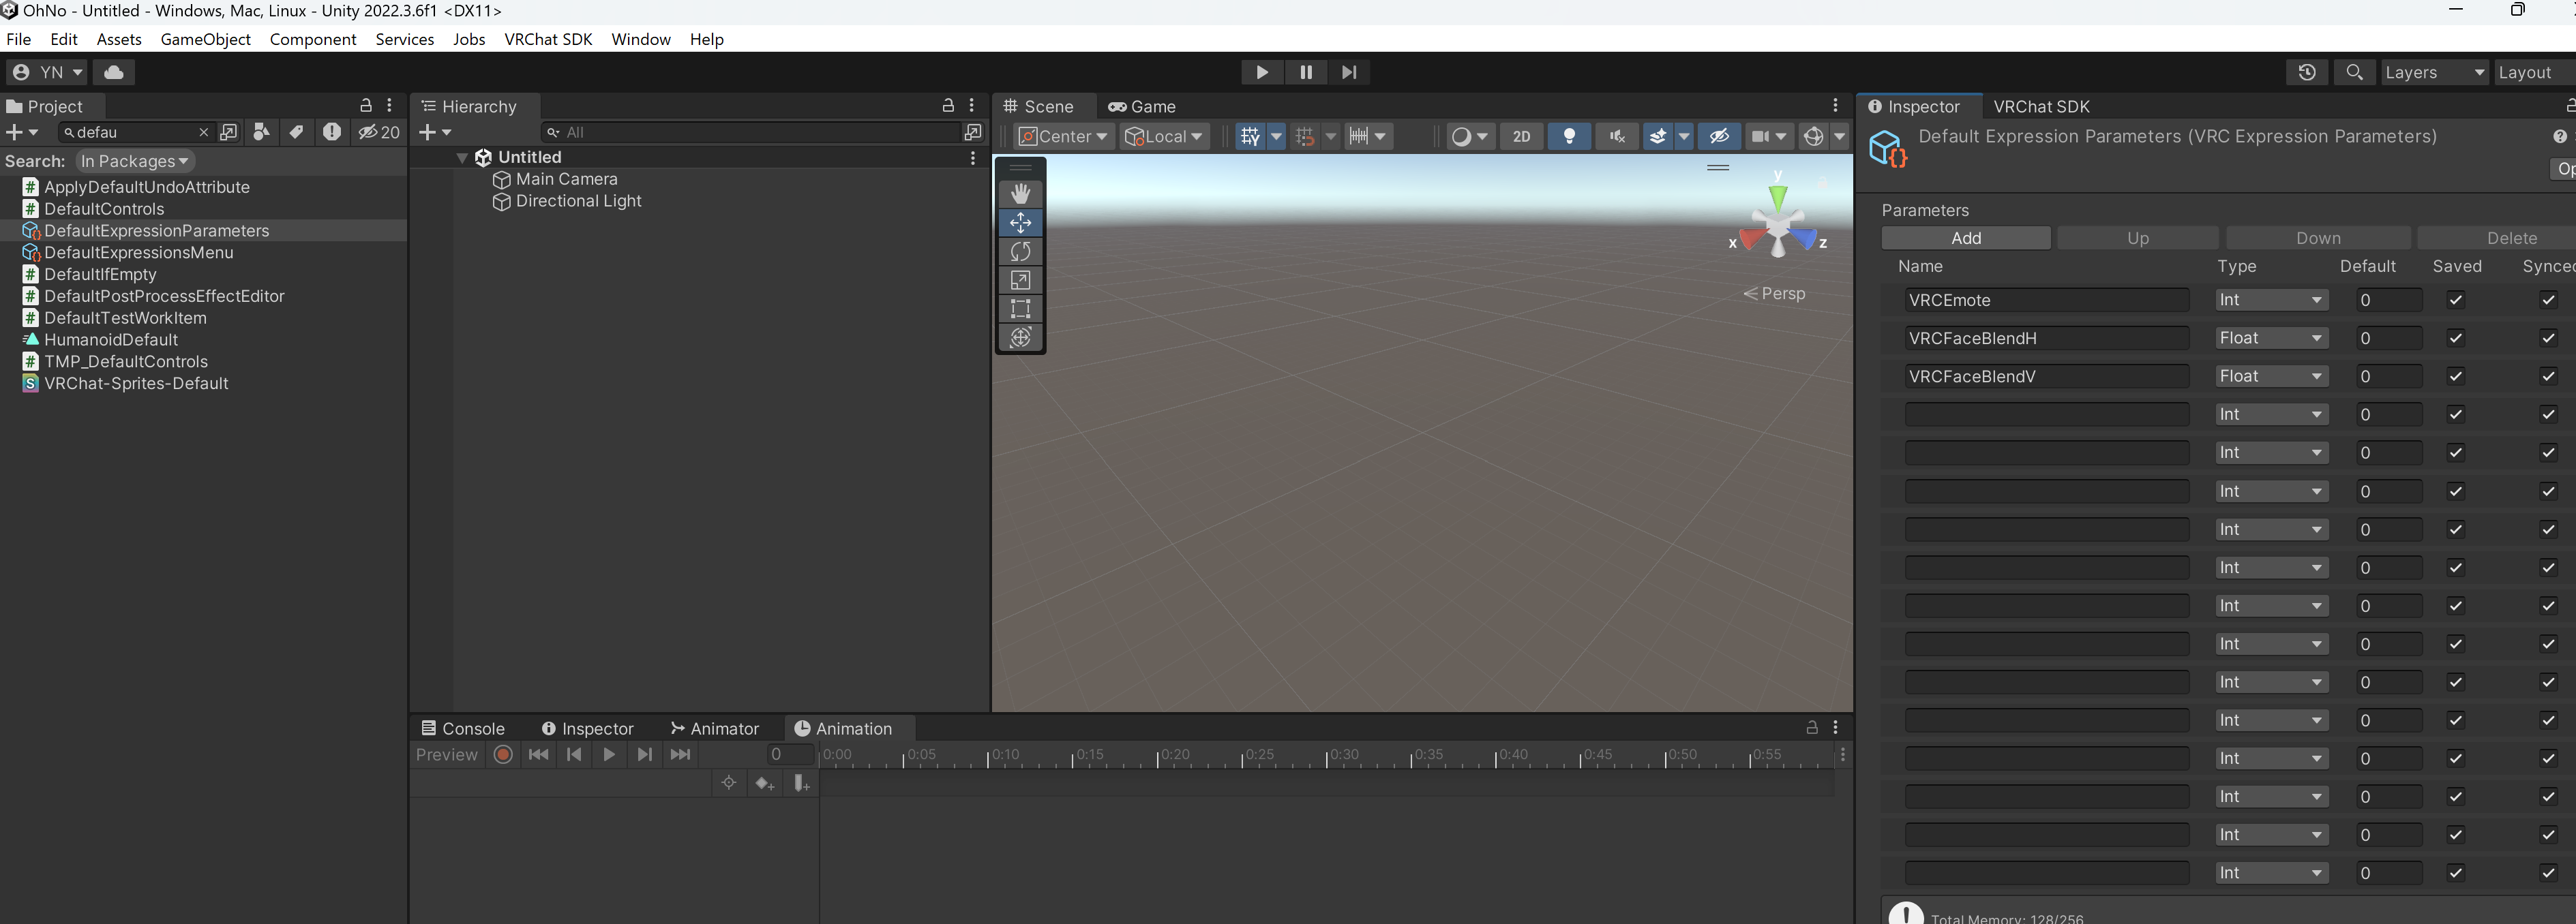The width and height of the screenshot is (2576, 924).
Task: Lock the Project panel
Action: [366, 105]
